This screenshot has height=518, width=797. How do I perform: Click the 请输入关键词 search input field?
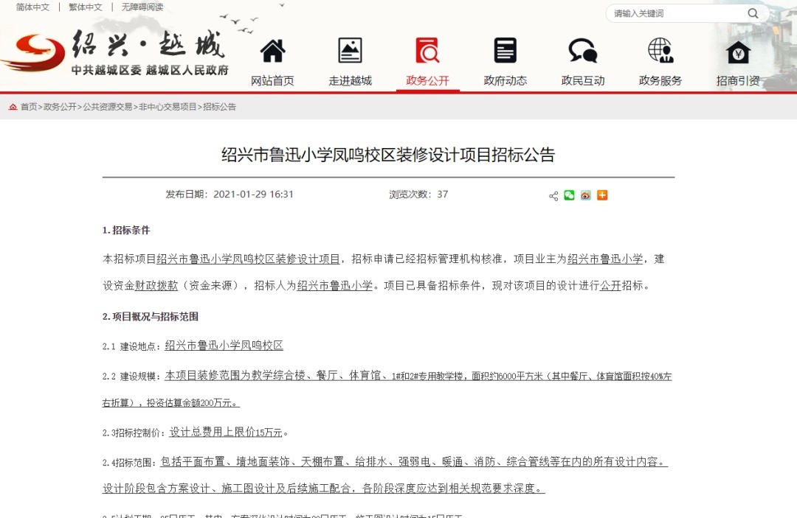pos(664,13)
